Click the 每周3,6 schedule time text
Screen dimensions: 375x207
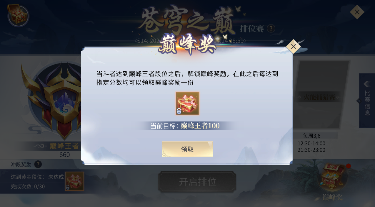[x=311, y=136]
